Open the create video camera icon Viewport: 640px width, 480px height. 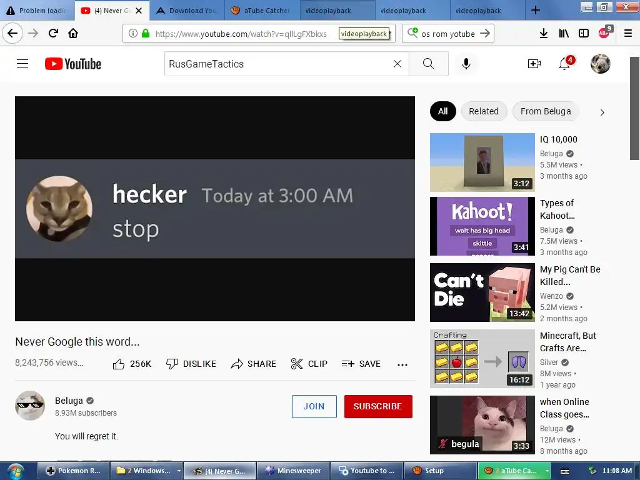534,64
